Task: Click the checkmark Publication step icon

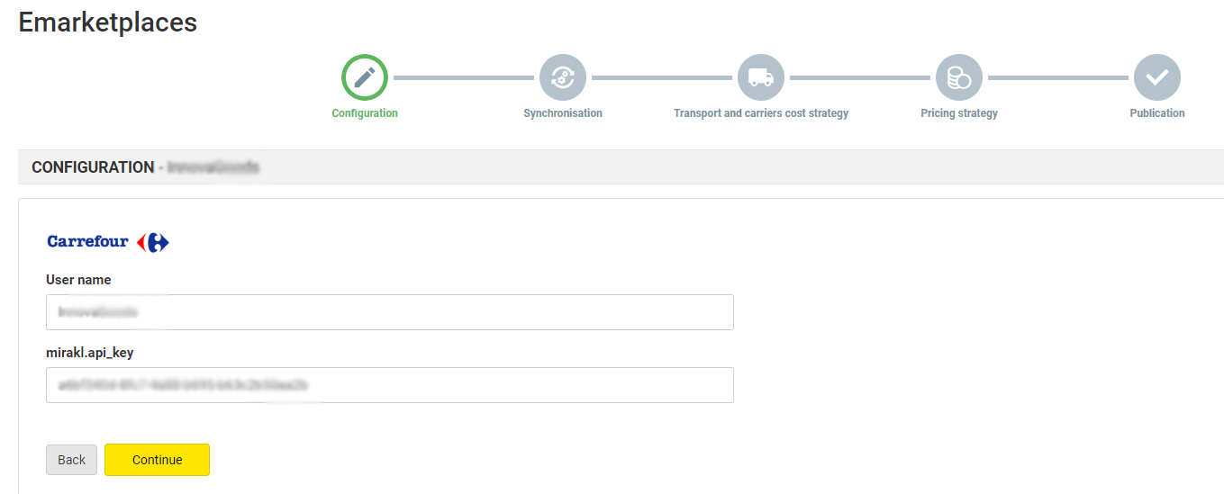Action: point(1157,78)
